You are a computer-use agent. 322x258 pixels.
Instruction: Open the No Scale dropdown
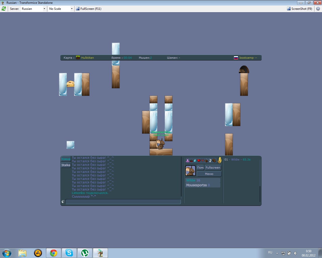pos(61,9)
